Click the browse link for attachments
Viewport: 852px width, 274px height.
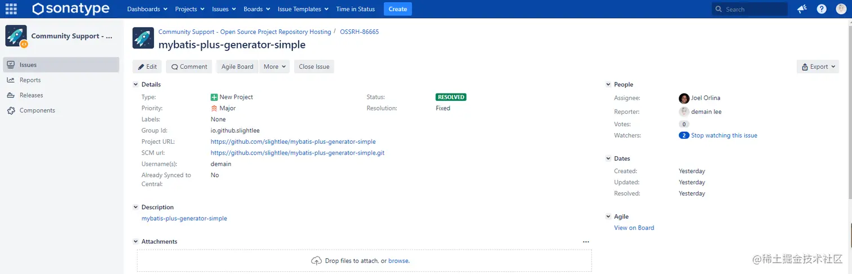tap(398, 261)
